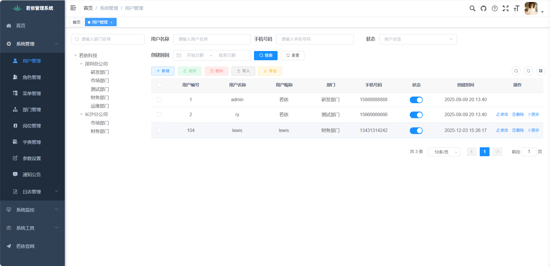Viewport: 550px width, 266px height.
Task: Enter fullscreen via the fullscreen icon
Action: click(x=506, y=8)
